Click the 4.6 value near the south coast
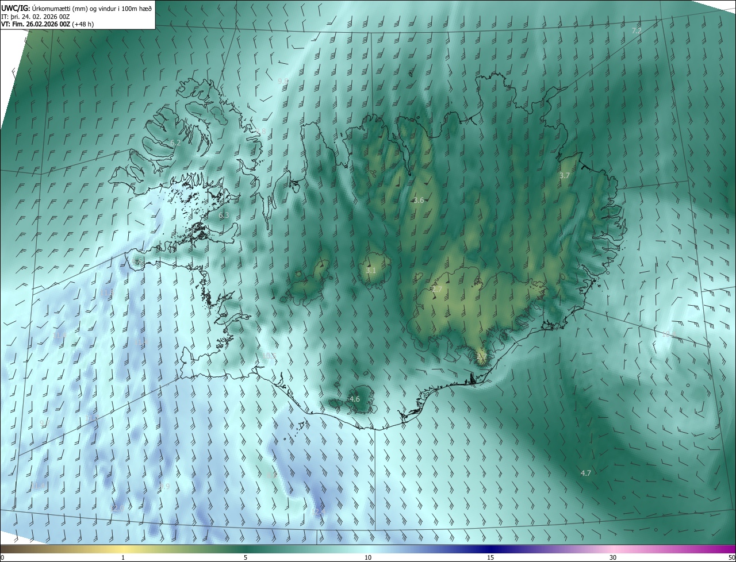 click(355, 399)
